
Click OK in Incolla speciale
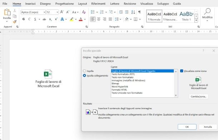(x=187, y=127)
